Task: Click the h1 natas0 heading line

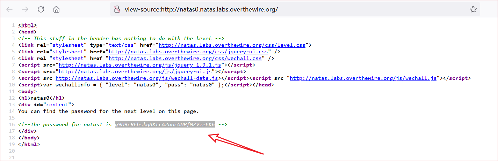Action: tap(41, 98)
